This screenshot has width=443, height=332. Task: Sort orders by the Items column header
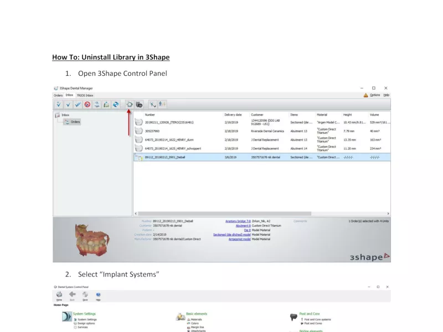[294, 115]
